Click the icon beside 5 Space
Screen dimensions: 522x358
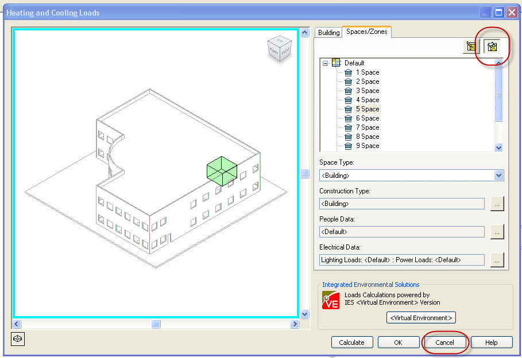348,109
